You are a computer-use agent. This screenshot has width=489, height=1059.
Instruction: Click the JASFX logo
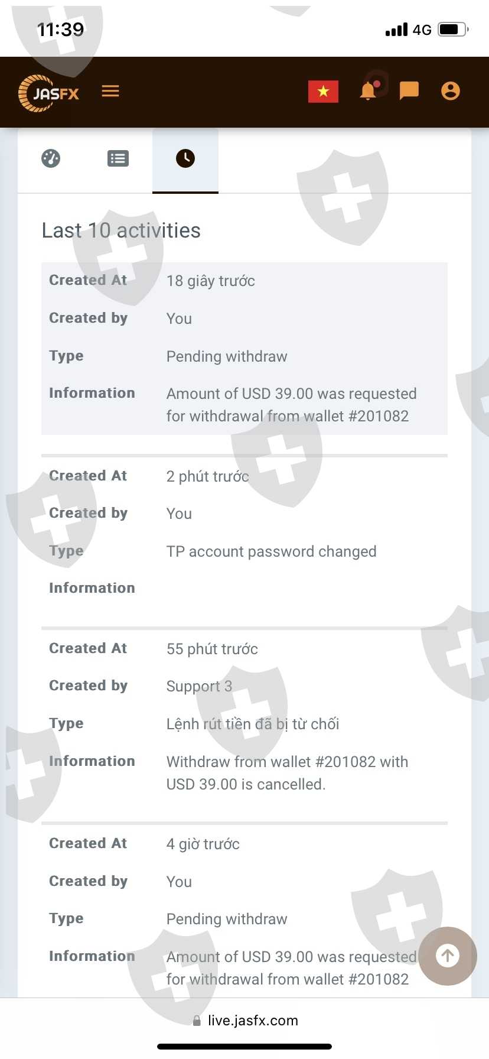tap(49, 93)
